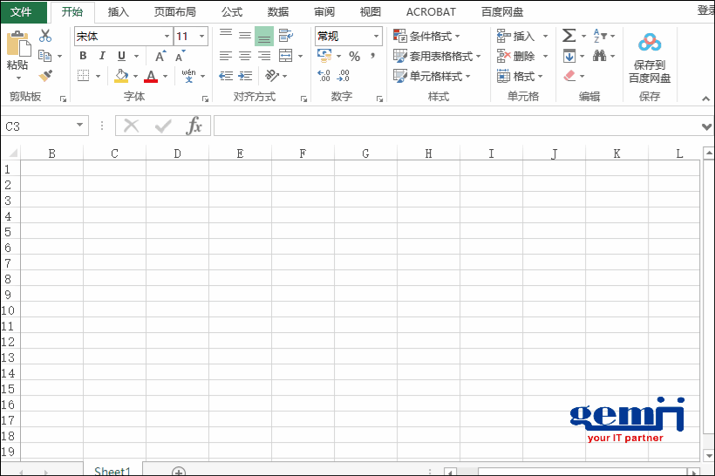This screenshot has height=476, width=715.
Task: Switch to the 插入 ribbon tab
Action: (x=119, y=12)
